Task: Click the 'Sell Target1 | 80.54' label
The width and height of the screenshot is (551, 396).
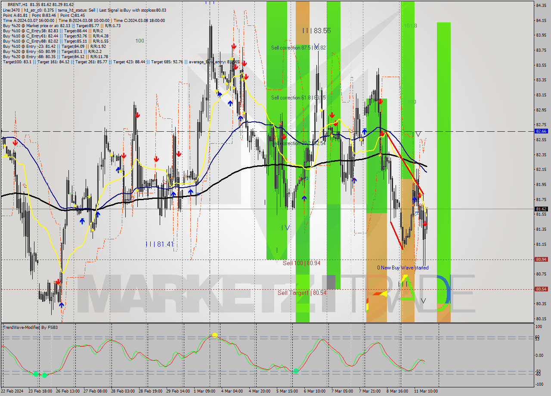Action: pos(302,293)
